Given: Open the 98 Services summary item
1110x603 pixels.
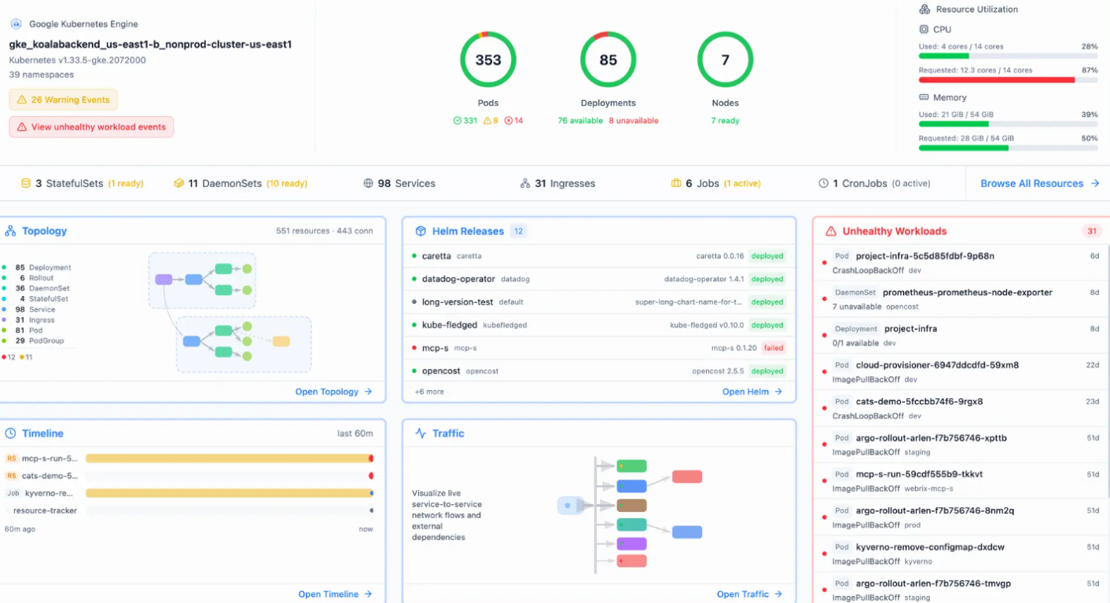Looking at the screenshot, I should [x=399, y=184].
